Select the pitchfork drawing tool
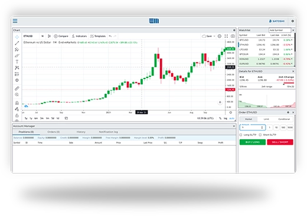Image resolution: width=307 pixels, height=219 pixels. [x=17, y=50]
